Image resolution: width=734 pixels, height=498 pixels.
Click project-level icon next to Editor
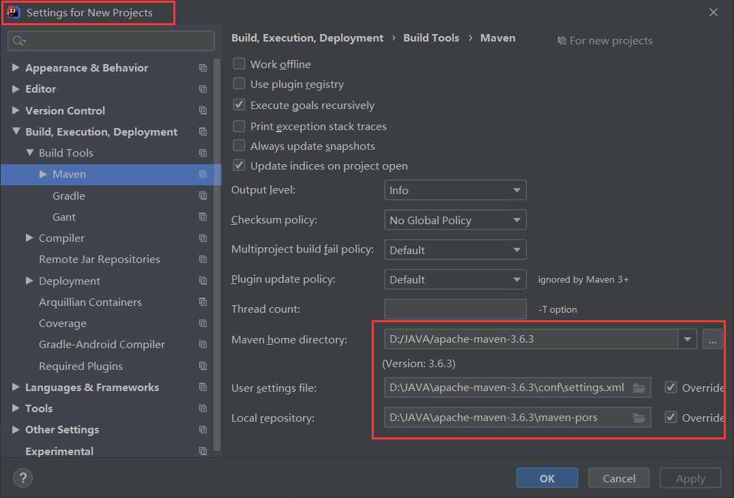point(203,89)
